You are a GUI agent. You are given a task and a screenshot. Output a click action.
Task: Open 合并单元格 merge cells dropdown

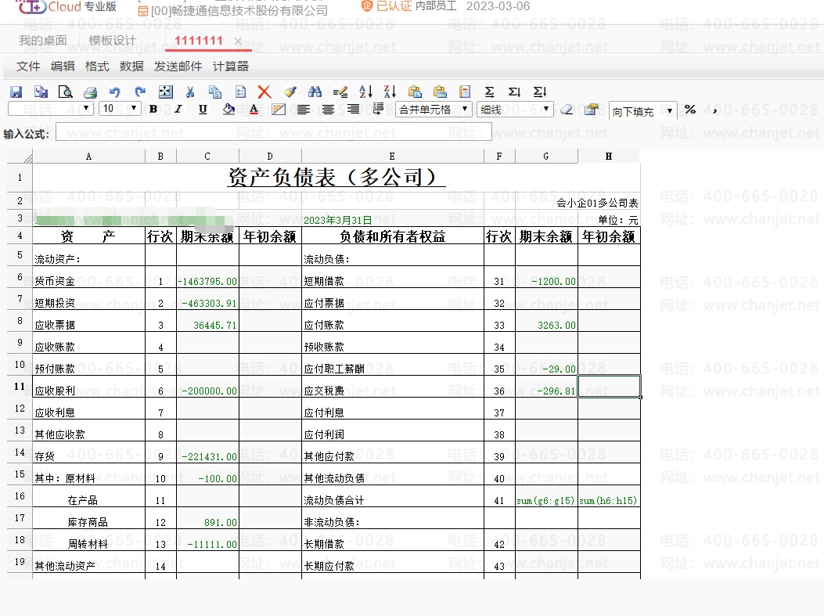(434, 110)
